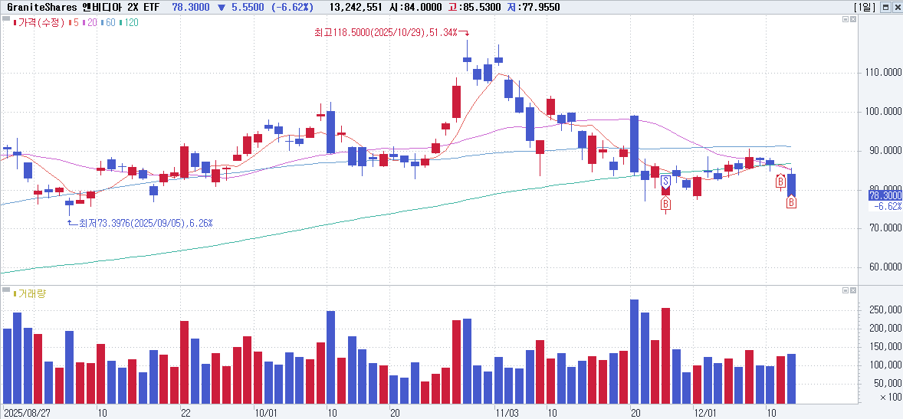903x419 pixels.
Task: Click the -6.62% tag on the price axis
Action: tap(886, 206)
